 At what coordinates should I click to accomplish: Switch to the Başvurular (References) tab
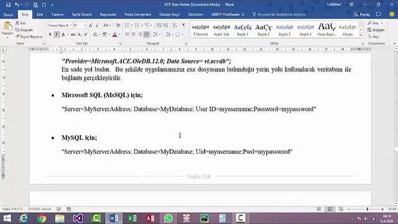(108, 15)
